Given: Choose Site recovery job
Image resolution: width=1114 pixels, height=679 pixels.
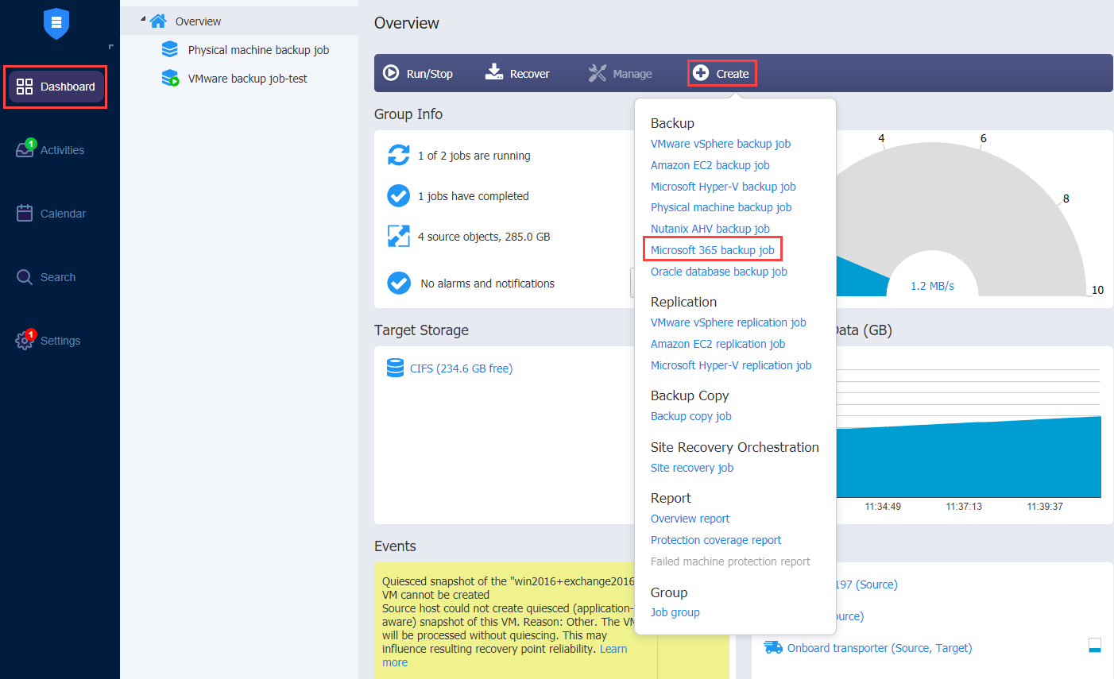Looking at the screenshot, I should 692,468.
